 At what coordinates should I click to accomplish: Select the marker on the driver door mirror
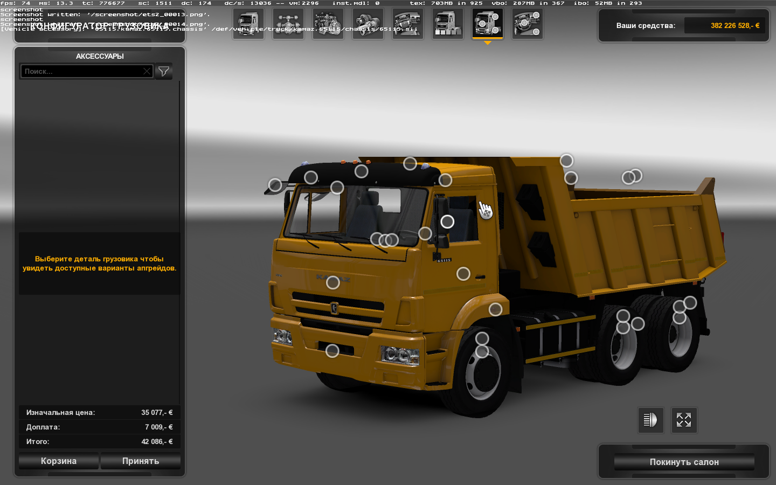(x=447, y=221)
